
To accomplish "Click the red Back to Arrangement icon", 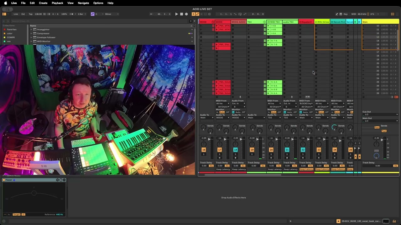I will 396,97.
